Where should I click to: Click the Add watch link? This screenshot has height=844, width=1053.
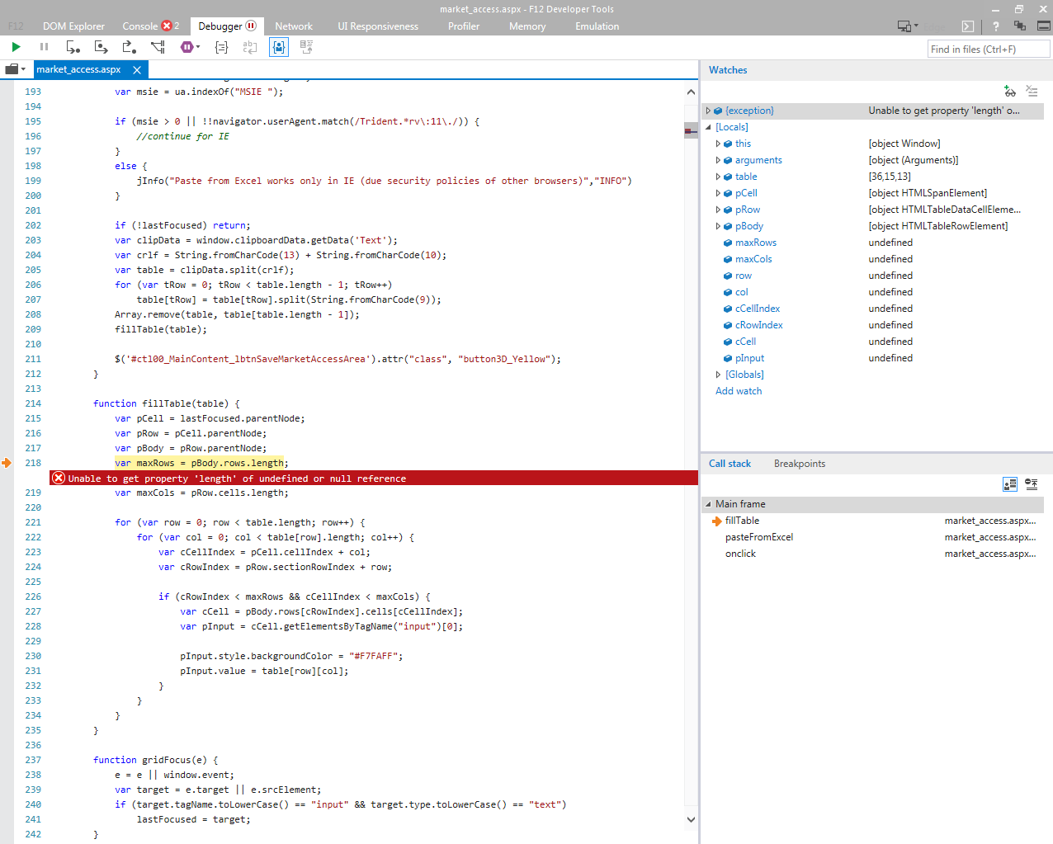pyautogui.click(x=738, y=391)
